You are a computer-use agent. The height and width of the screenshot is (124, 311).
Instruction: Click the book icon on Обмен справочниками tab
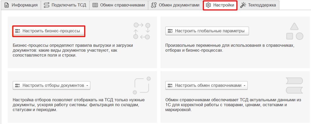95,5
